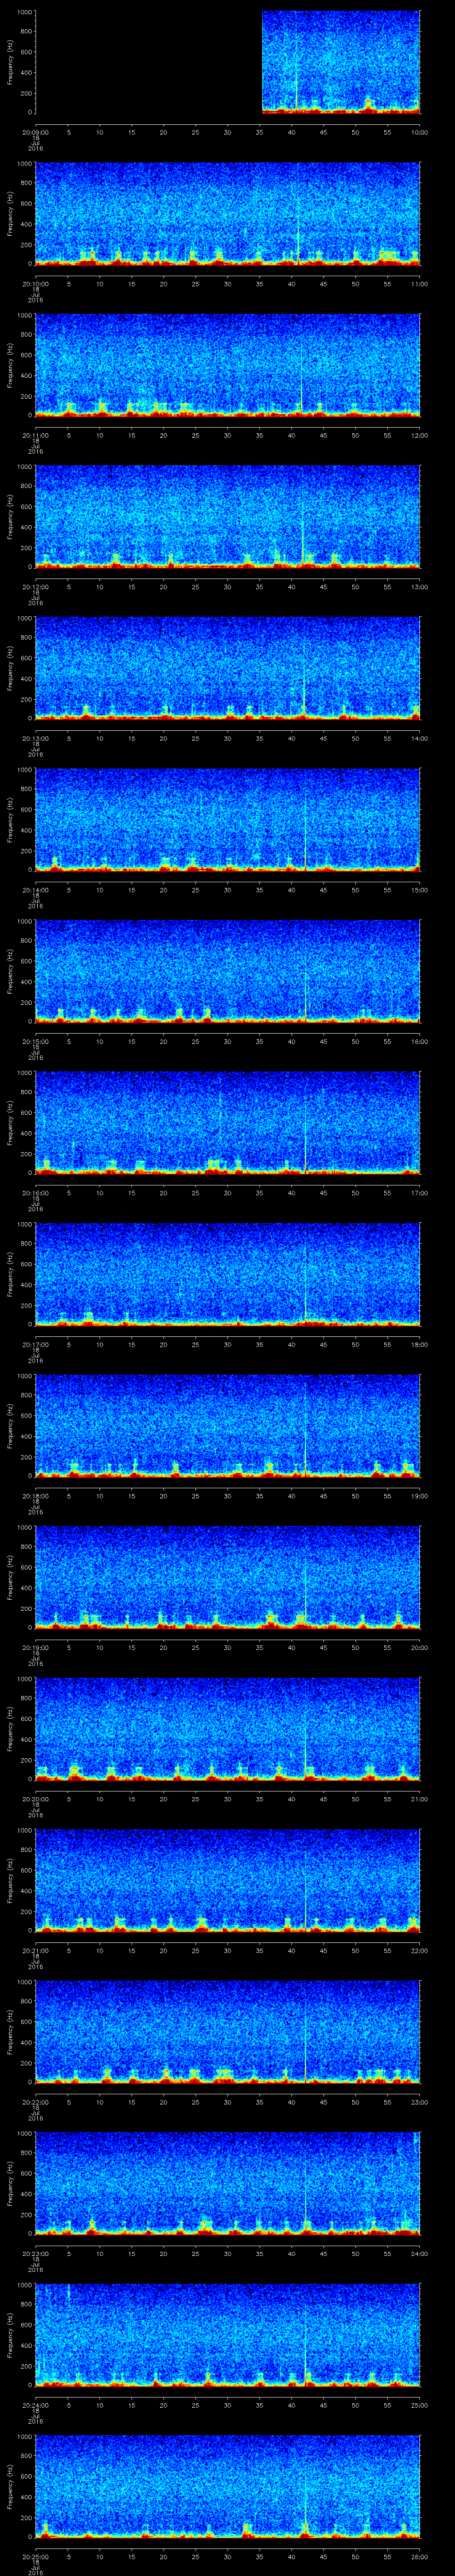The height and width of the screenshot is (2576, 455).
Task: Click the 'Frequency (Hz)' label of the top panel
Action: click(x=10, y=62)
